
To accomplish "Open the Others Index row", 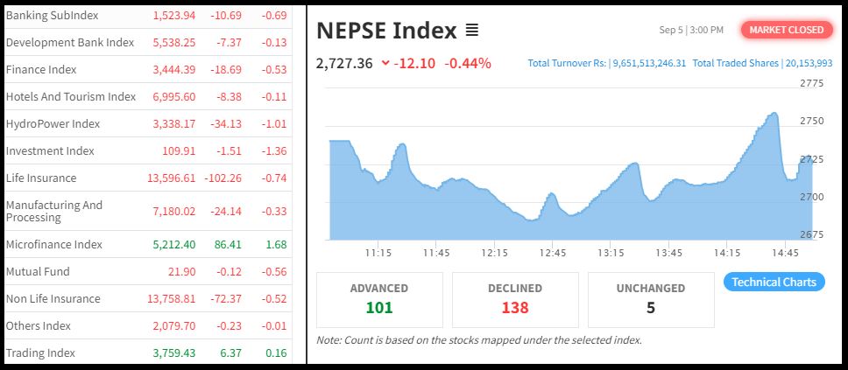I will click(40, 325).
